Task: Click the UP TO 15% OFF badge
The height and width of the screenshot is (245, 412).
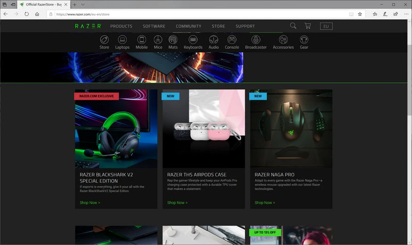Action: click(265, 233)
